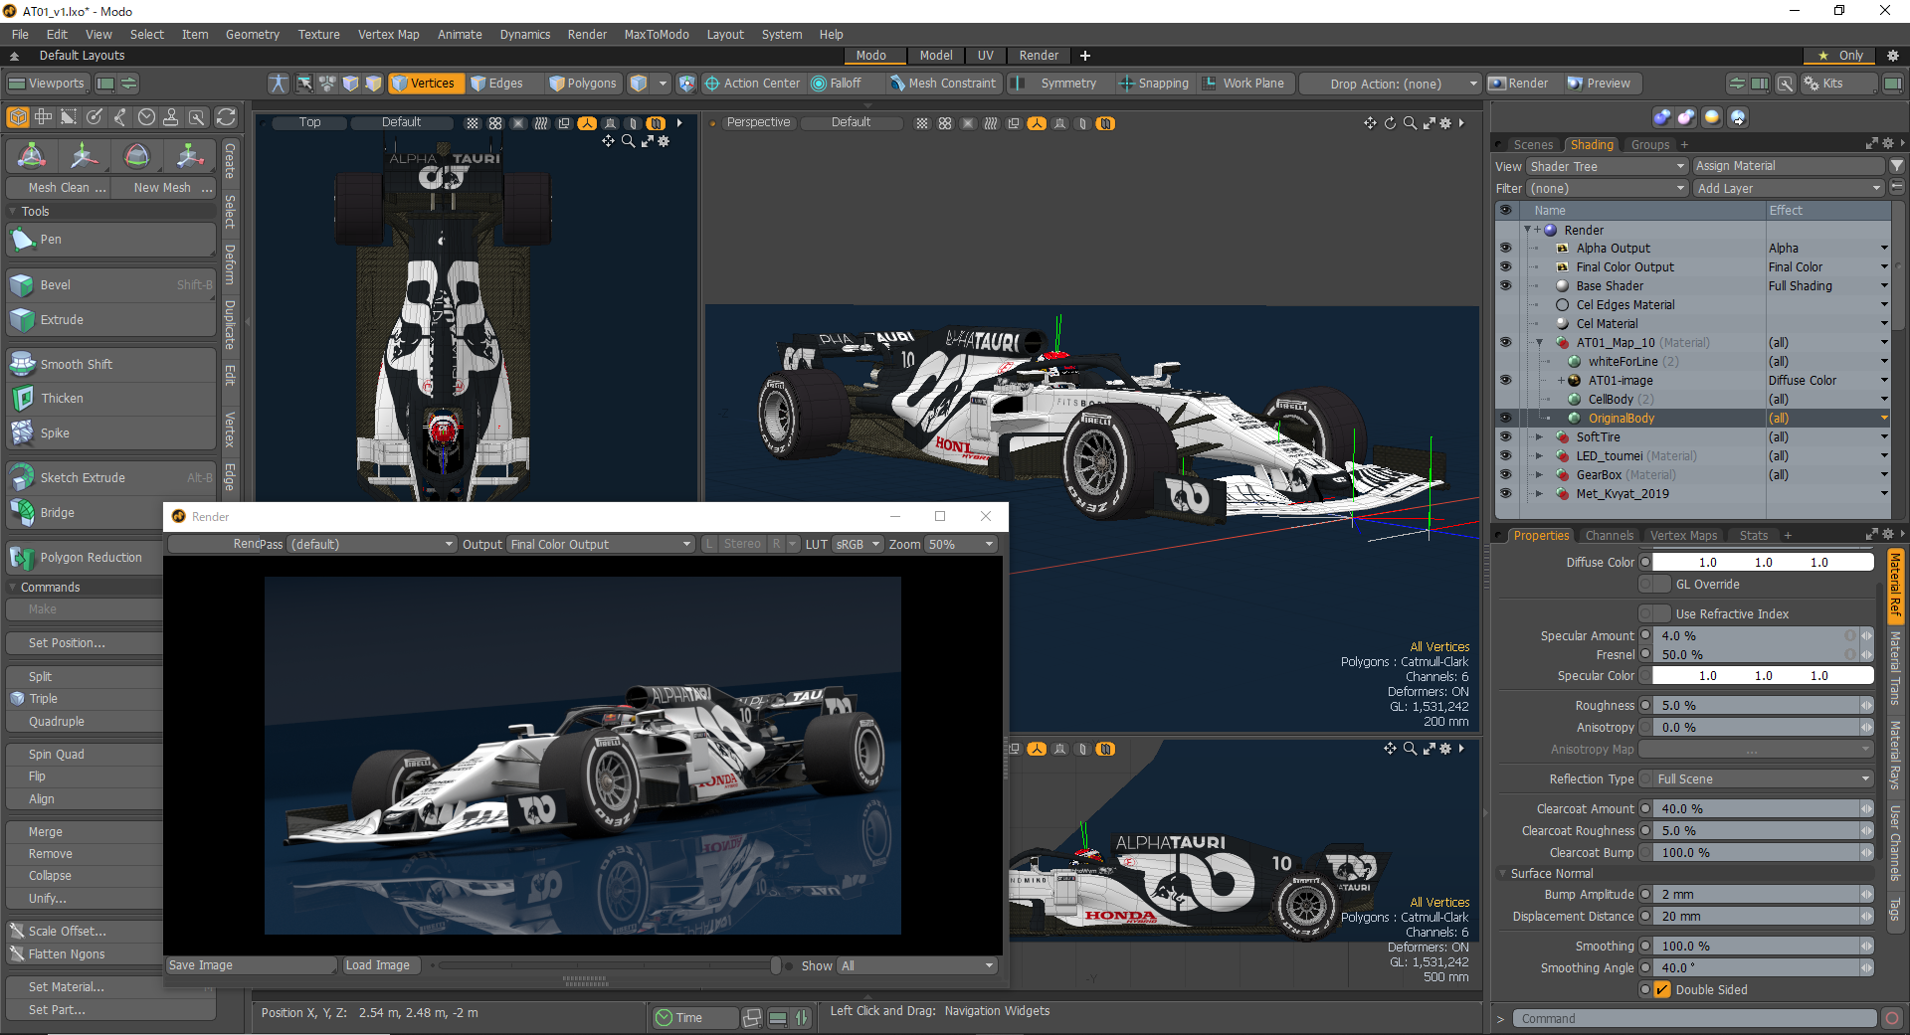This screenshot has height=1035, width=1910.
Task: Switch to the Groups tab
Action: 1650,145
